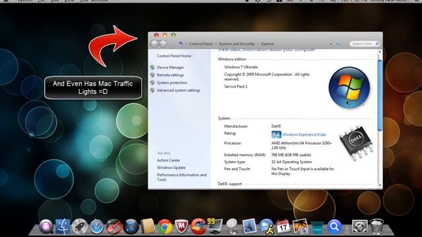The image size is (422, 237).
Task: Launch the Launchpad rocket icon
Action: (x=80, y=226)
